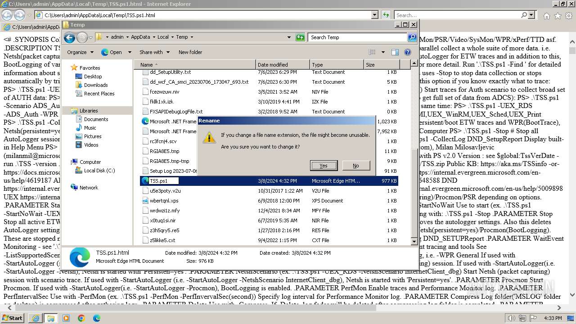Open Start menu
576x324 pixels.
click(x=12, y=318)
